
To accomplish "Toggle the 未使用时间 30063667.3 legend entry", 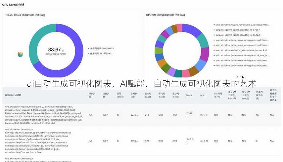I will click(x=101, y=49).
